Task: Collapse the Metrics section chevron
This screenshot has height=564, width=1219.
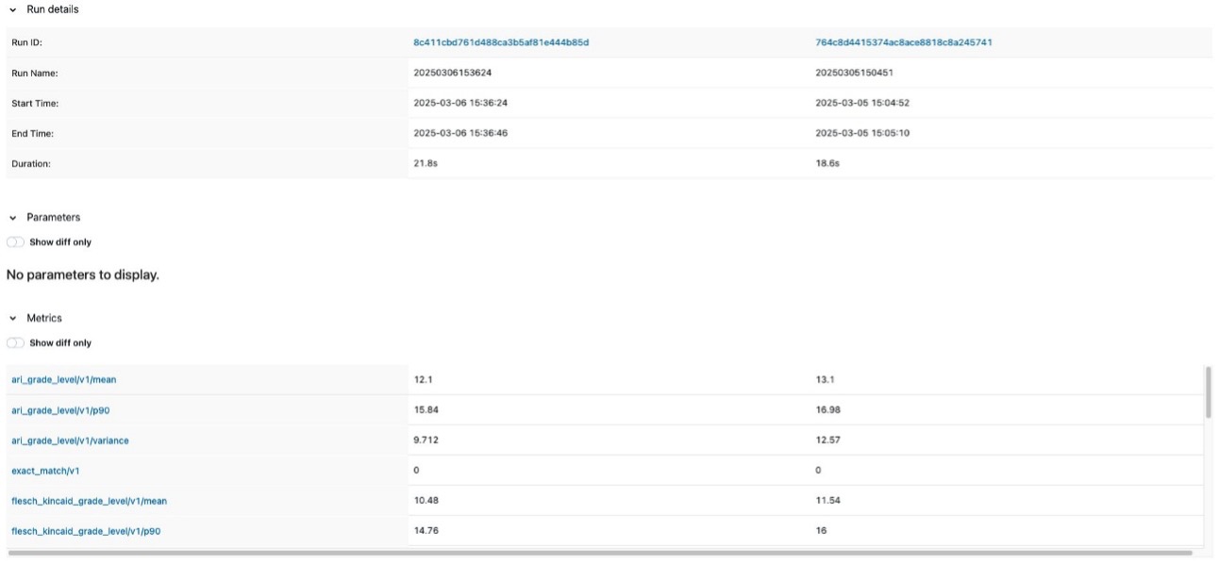Action: pyautogui.click(x=13, y=319)
